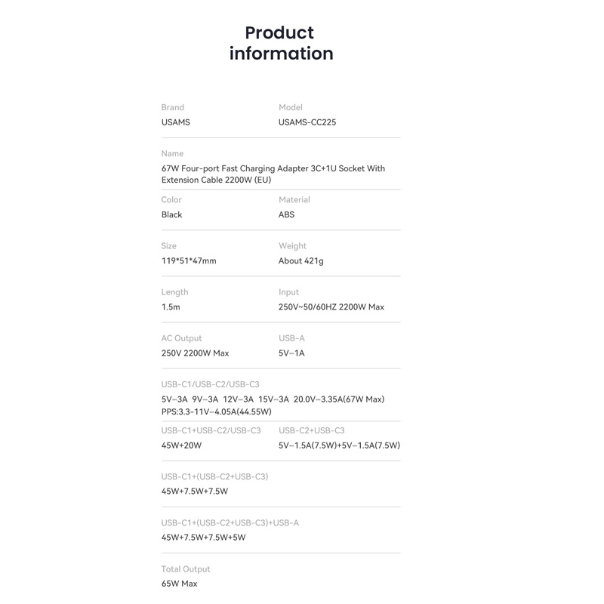Click the PPS:3.3-11V output line

click(216, 411)
